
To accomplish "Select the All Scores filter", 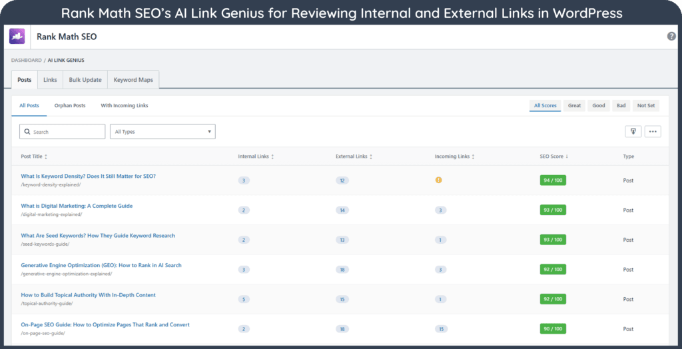I will click(x=545, y=106).
